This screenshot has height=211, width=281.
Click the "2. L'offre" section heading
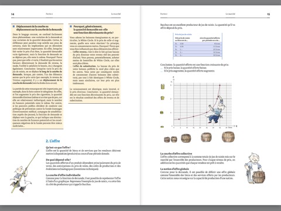(x=53, y=141)
